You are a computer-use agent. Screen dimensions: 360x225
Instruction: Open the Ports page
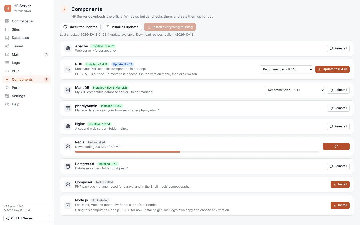(x=27, y=88)
